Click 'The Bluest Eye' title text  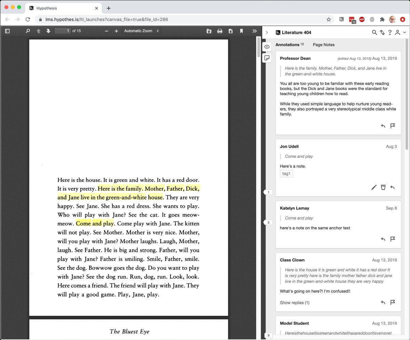tap(129, 331)
